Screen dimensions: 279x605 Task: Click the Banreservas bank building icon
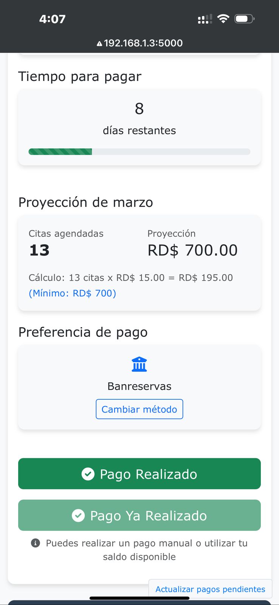point(139,365)
